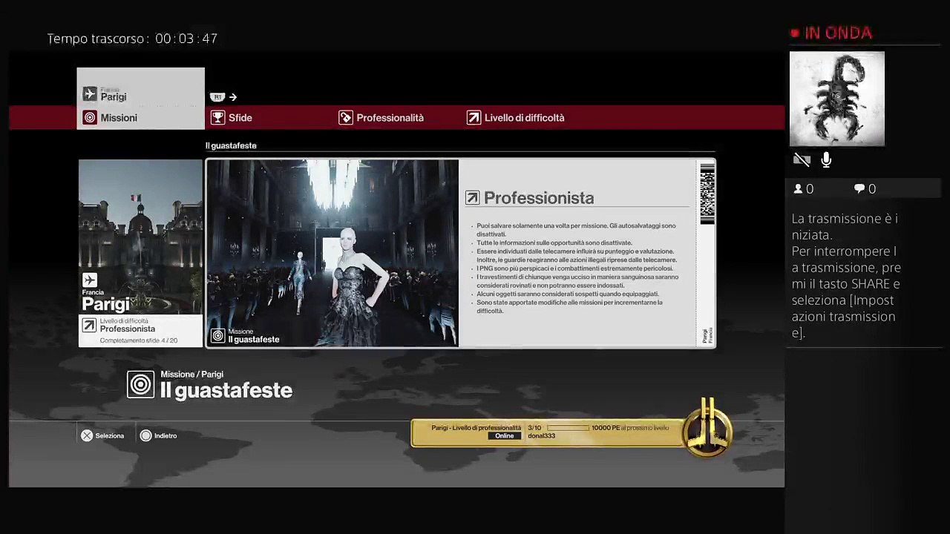The image size is (950, 534).
Task: Click the R1 shoulder button hint
Action: point(217,97)
